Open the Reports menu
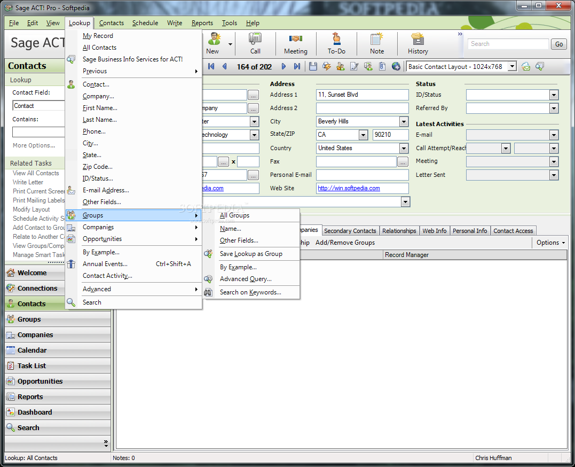This screenshot has width=575, height=467. pyautogui.click(x=202, y=23)
